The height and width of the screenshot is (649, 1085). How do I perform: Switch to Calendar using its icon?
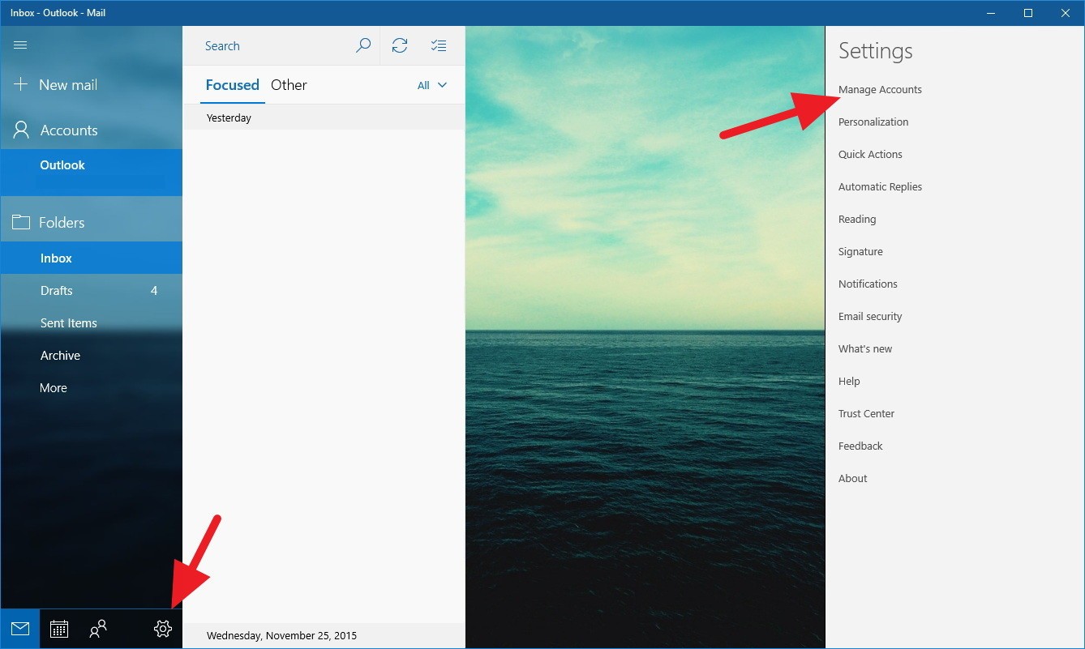tap(58, 629)
